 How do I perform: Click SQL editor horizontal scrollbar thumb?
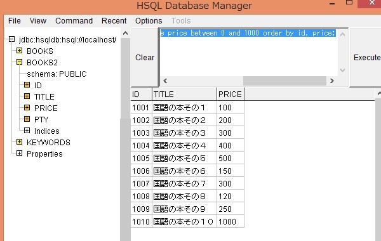(x=284, y=81)
